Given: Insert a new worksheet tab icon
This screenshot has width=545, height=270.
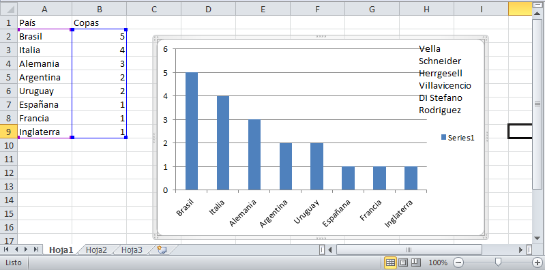Looking at the screenshot, I should pos(162,250).
